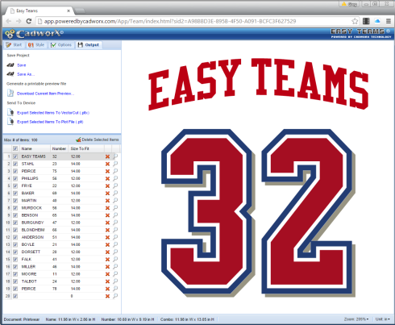This screenshot has height=325, width=395.
Task: Toggle the select-all header checkbox
Action: pos(15,148)
